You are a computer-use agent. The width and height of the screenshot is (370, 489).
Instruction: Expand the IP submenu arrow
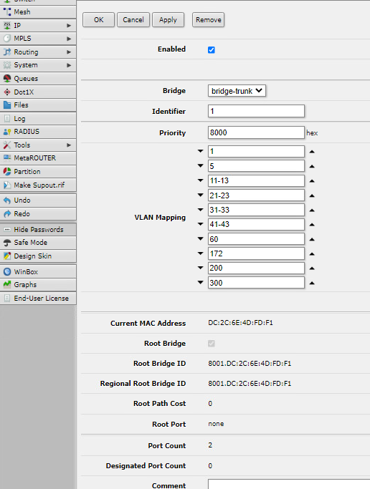point(69,25)
